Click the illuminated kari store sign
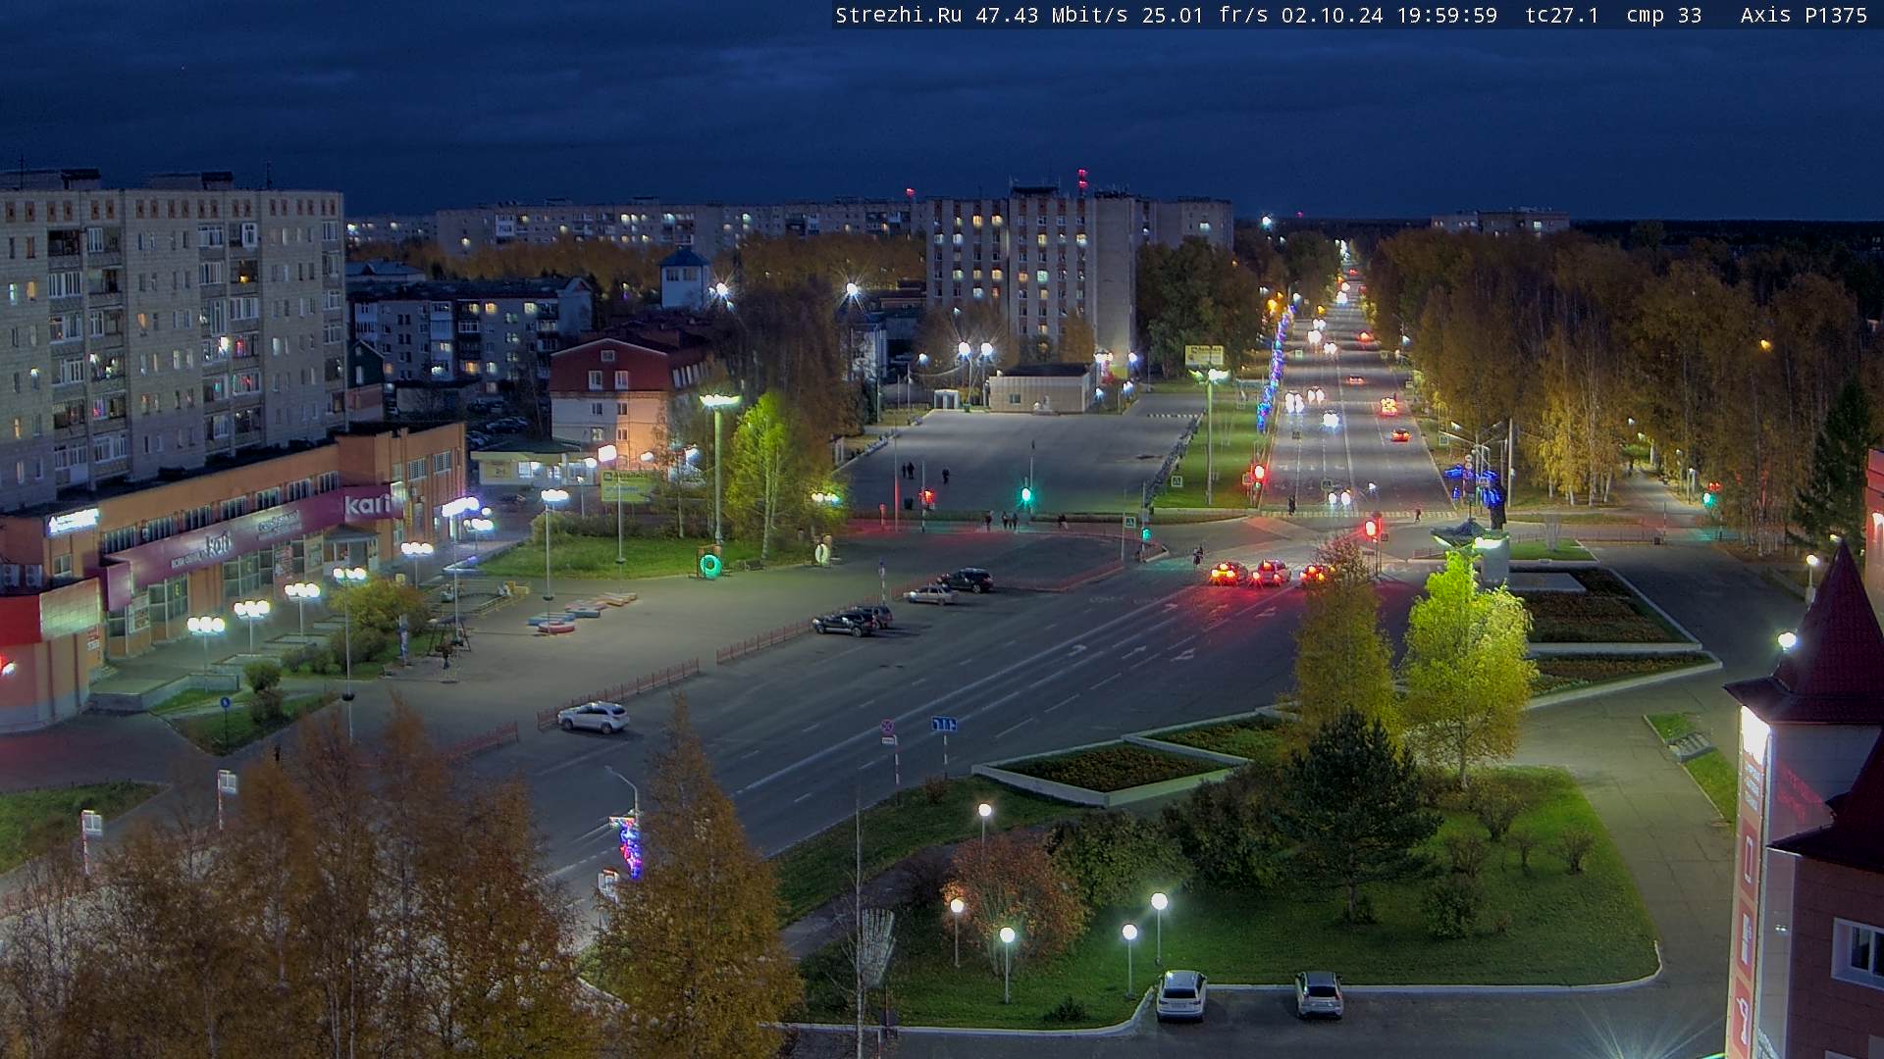The image size is (1884, 1059). [x=370, y=505]
